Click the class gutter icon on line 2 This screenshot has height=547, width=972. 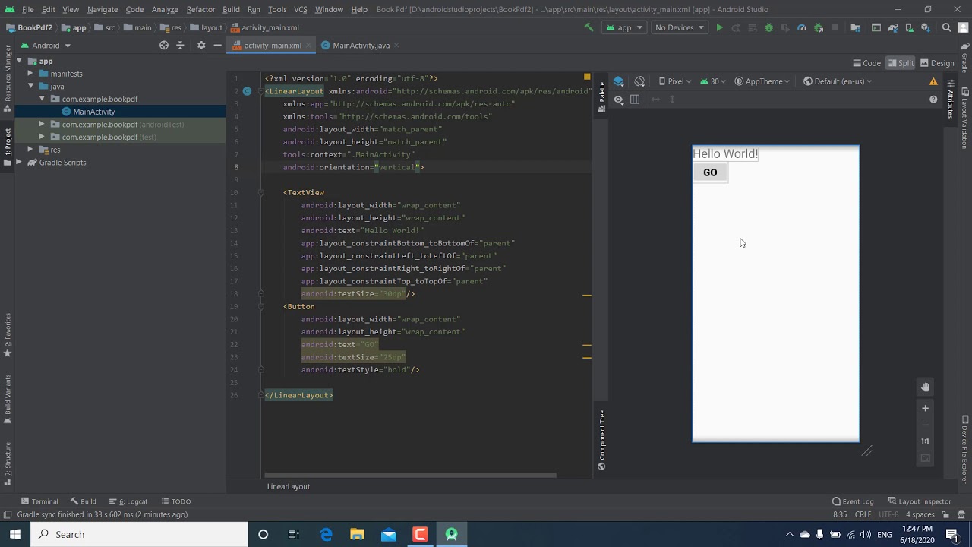point(247,91)
